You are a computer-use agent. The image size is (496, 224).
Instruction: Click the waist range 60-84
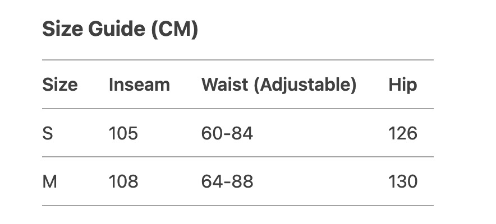[227, 133]
